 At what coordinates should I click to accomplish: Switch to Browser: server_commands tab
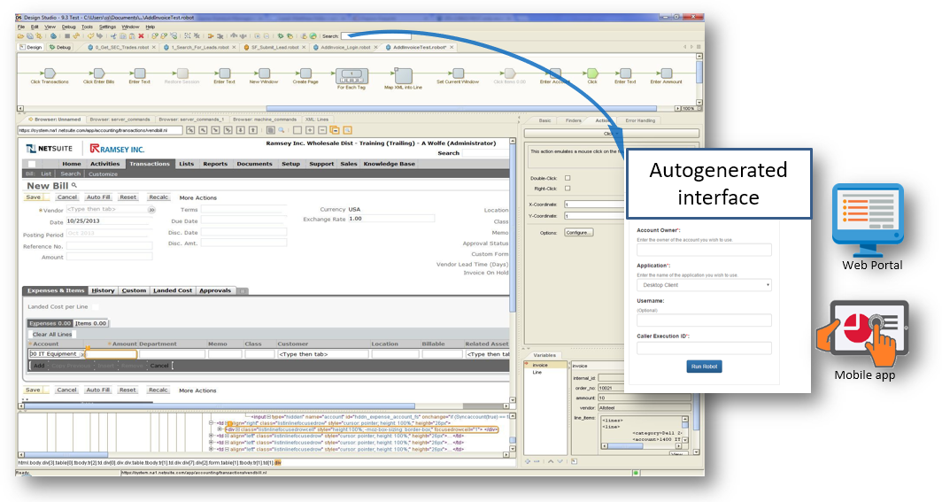[x=120, y=120]
